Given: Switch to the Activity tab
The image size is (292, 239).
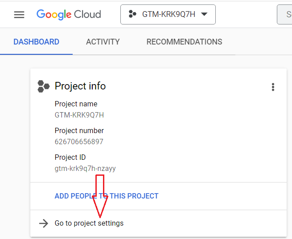Looking at the screenshot, I should pyautogui.click(x=103, y=42).
